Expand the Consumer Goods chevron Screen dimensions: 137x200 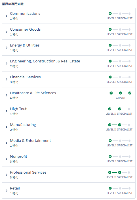[6, 32]
